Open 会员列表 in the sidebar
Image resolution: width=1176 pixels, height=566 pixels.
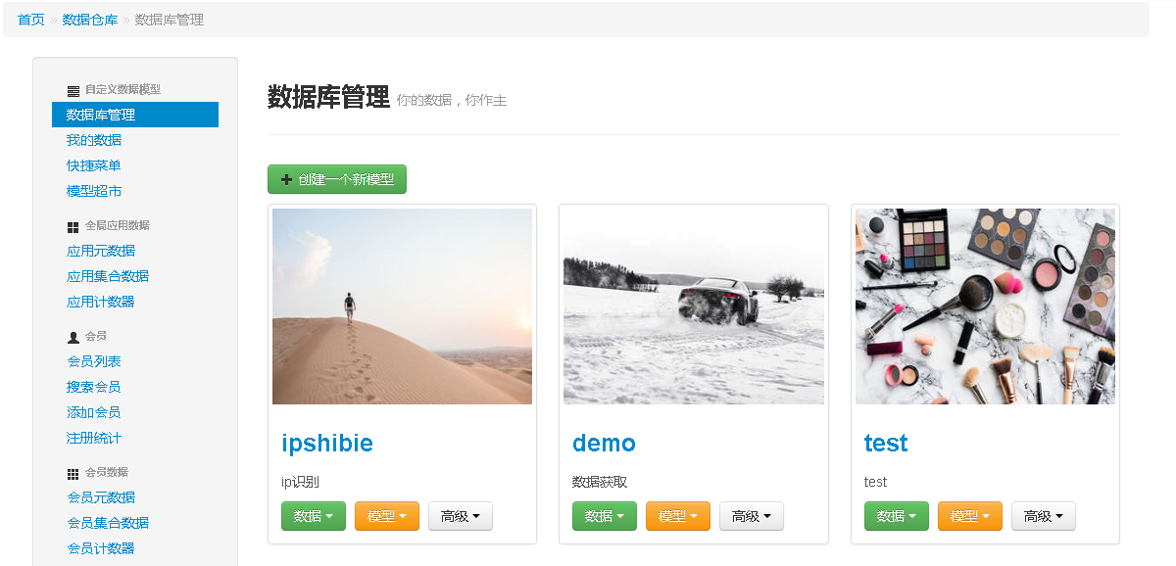coord(94,361)
